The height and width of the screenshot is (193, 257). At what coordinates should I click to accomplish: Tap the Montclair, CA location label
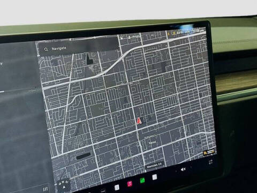154,166
